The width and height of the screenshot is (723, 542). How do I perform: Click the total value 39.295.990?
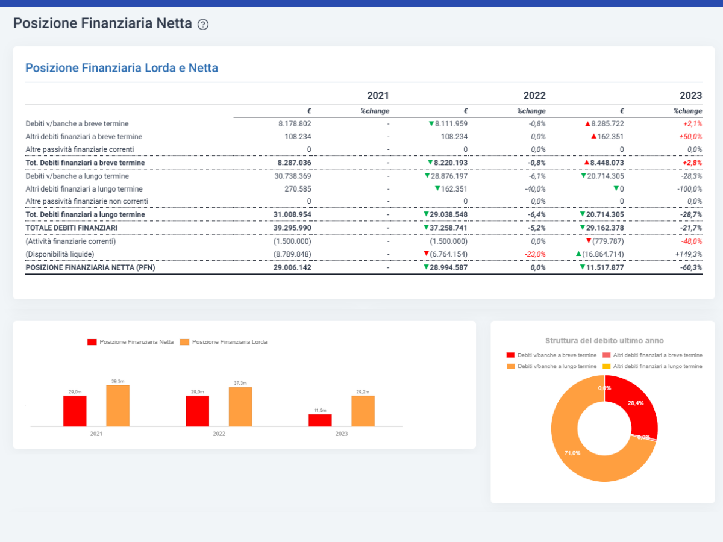(292, 228)
